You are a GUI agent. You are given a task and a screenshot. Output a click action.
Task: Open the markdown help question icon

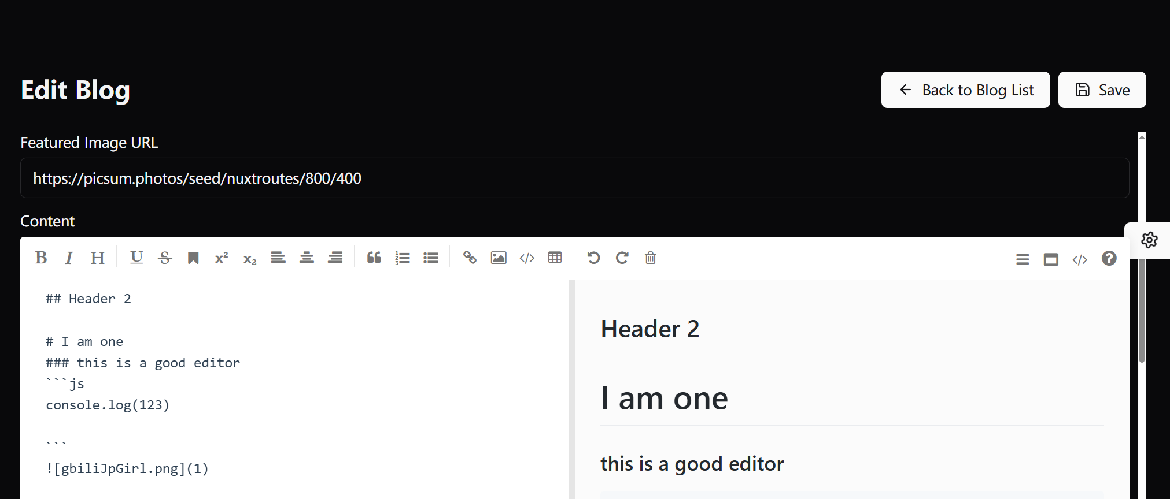click(x=1109, y=258)
